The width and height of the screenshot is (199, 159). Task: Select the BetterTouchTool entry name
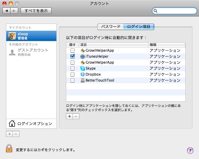pyautogui.click(x=100, y=80)
